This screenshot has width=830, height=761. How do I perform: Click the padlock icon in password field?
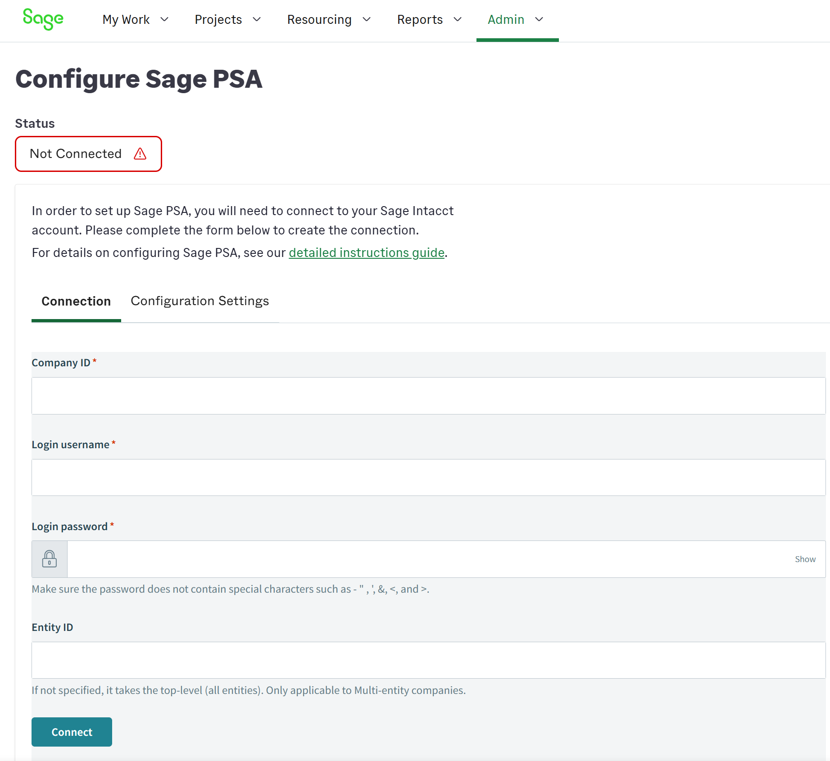point(50,559)
